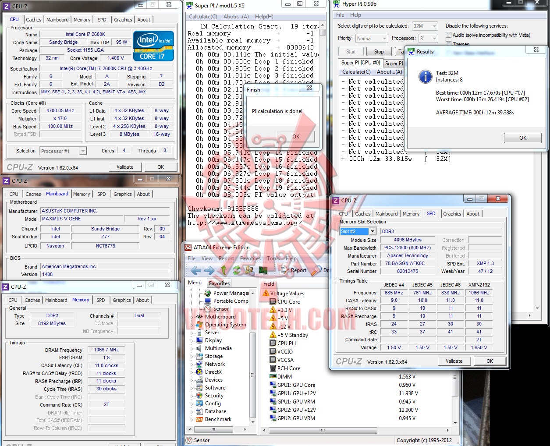Expand Database node in AIDA64 tree
Viewport: 550px width, 446px height.
click(192, 412)
